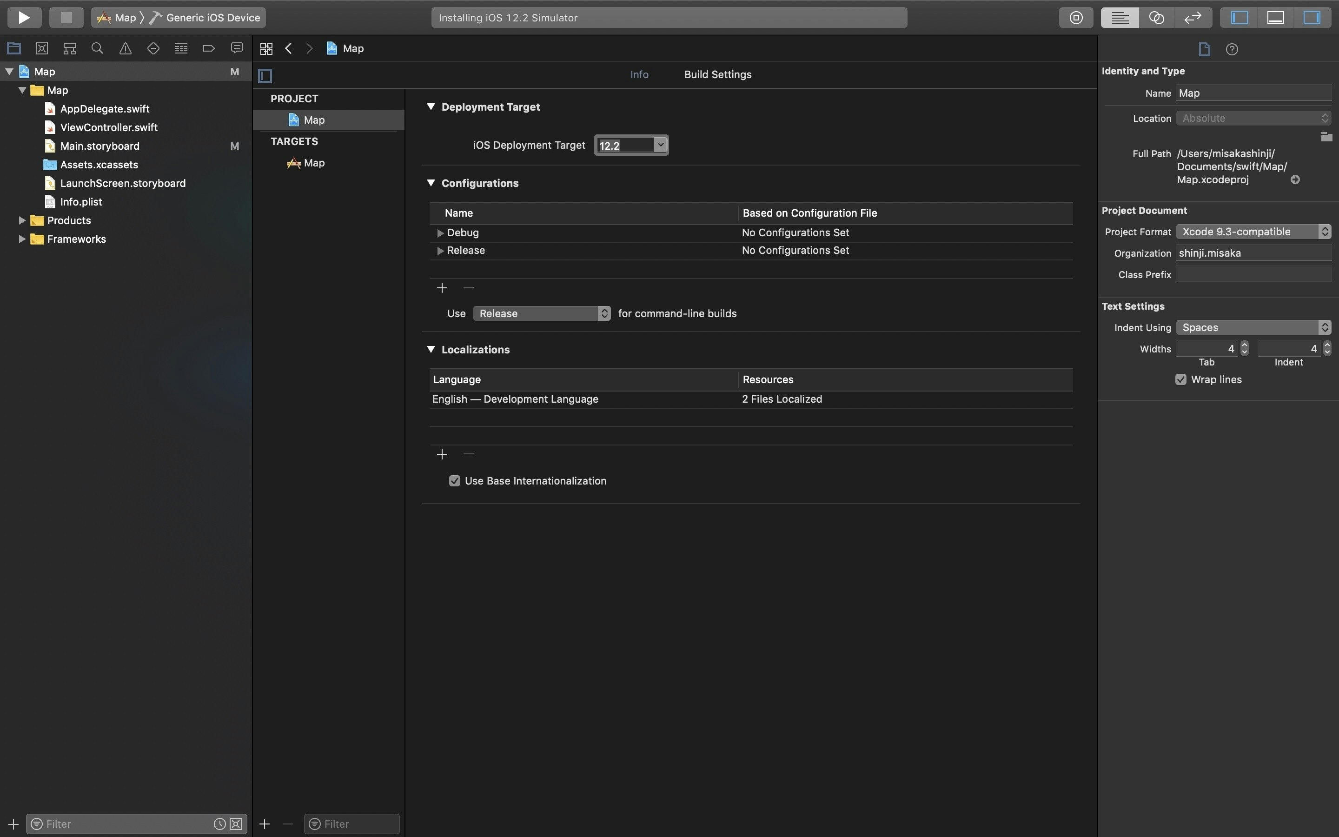The width and height of the screenshot is (1339, 837).
Task: Open command-line builds Release dropdown
Action: pos(542,313)
